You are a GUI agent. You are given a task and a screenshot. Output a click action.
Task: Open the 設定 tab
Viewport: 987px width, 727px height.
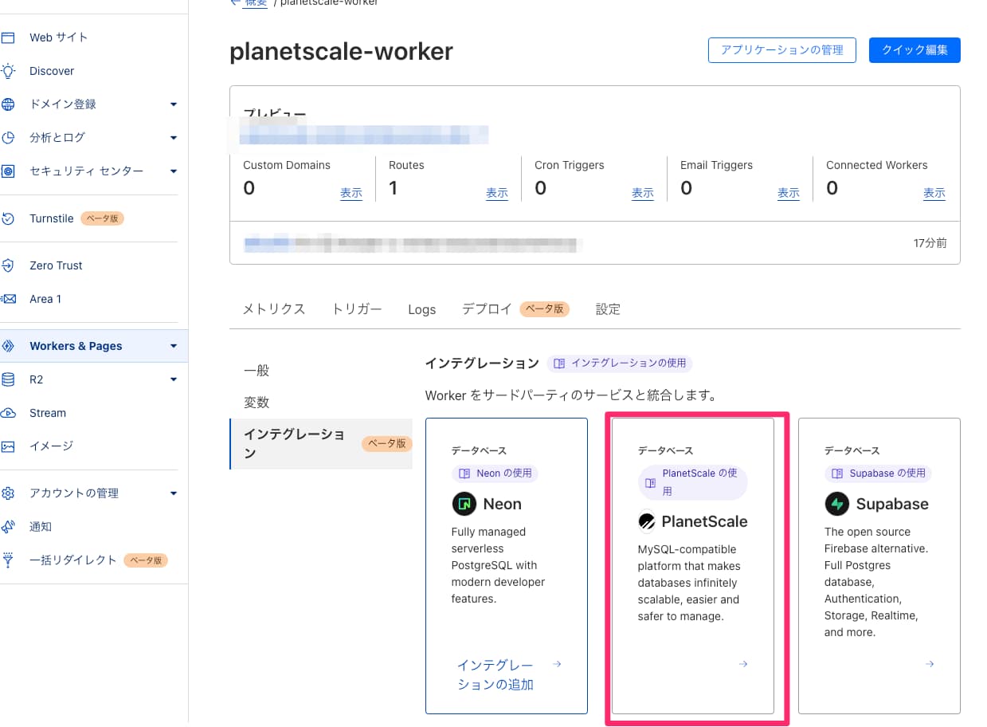(x=607, y=308)
